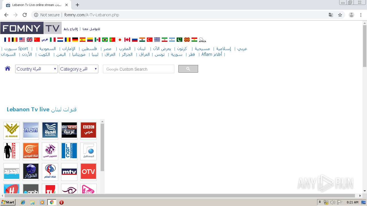The width and height of the screenshot is (367, 206).
Task: Open the Al-Manar channel
Action: [12, 130]
